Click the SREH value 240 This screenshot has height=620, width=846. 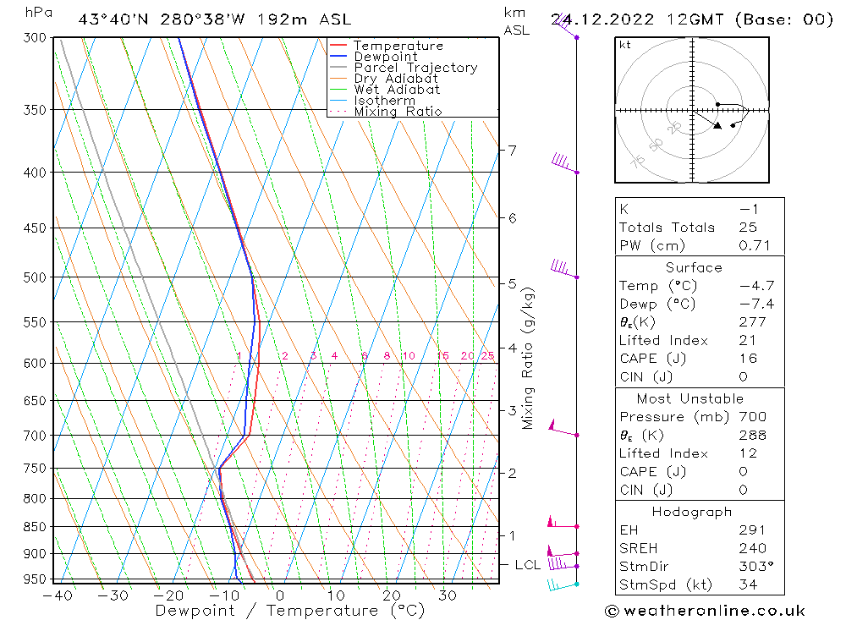752,548
